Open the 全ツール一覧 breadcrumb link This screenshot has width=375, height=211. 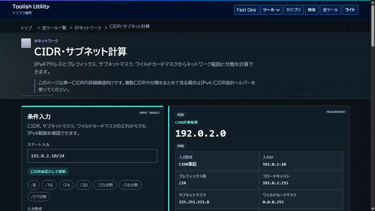pos(54,28)
